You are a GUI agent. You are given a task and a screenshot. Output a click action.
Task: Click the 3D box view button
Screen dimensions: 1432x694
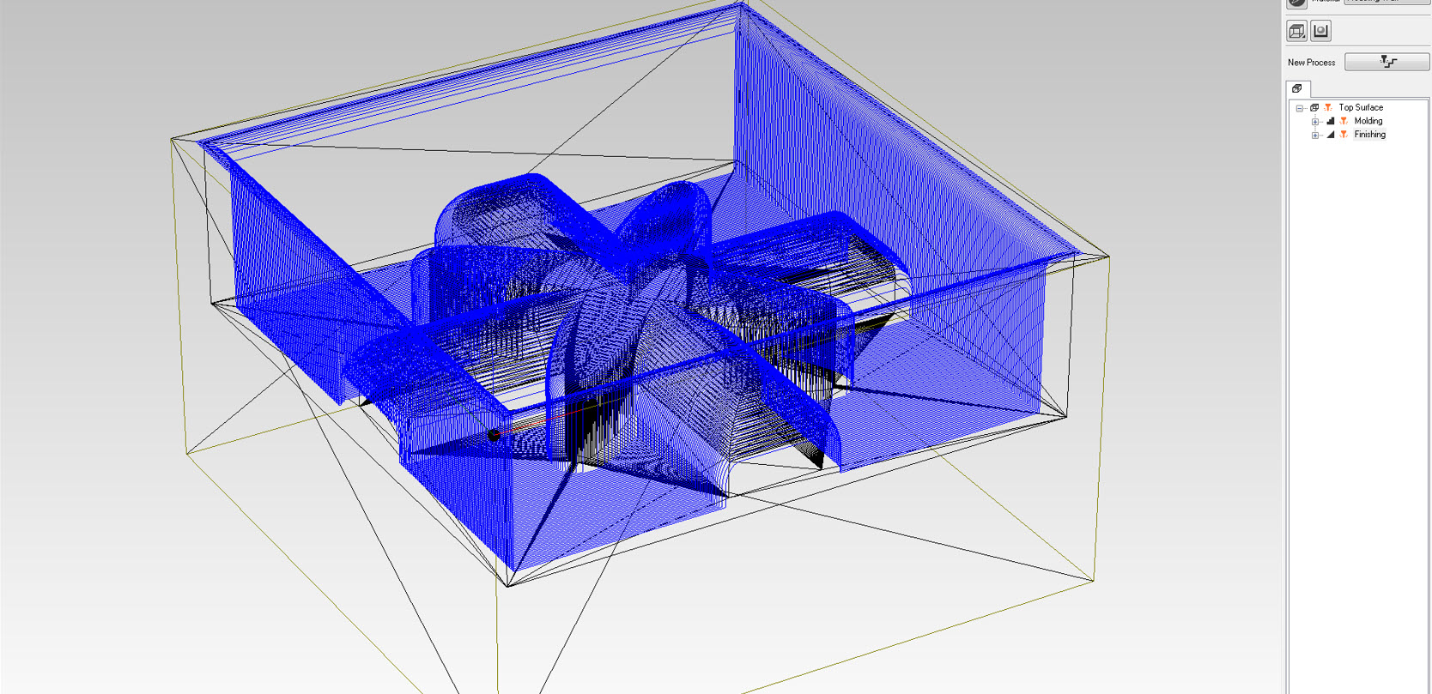[x=1297, y=31]
